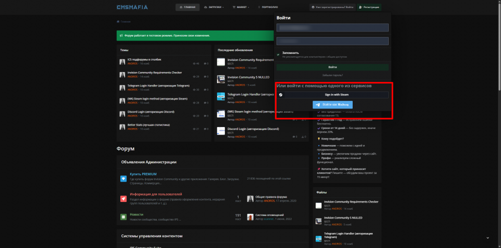Open Invision Community Requirements thumbnail in Последние обновления

coord(221,62)
